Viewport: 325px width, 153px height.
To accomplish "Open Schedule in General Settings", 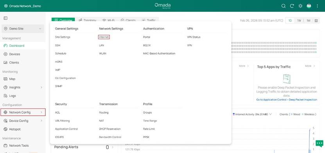I will point(61,53).
